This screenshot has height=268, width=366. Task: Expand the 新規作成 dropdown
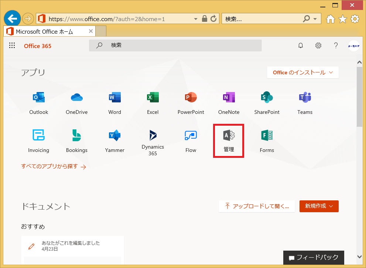319,206
